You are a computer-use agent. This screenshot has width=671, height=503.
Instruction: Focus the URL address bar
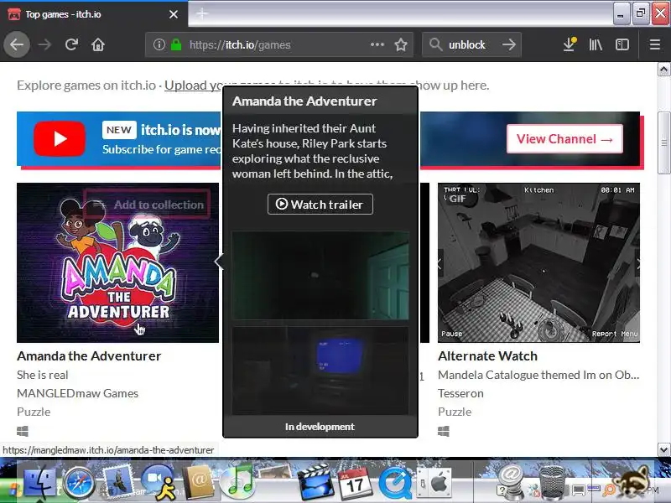(x=278, y=44)
